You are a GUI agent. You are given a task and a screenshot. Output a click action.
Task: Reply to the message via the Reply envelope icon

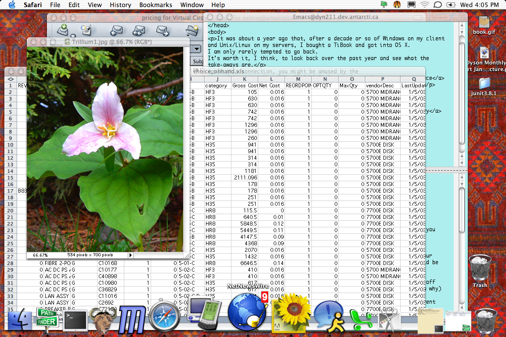click(x=117, y=31)
